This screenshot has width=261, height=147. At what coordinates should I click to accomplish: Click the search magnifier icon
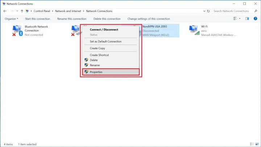coord(256,11)
